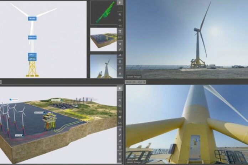Select the measure ruler tool in top toolbar

click(x=120, y=49)
